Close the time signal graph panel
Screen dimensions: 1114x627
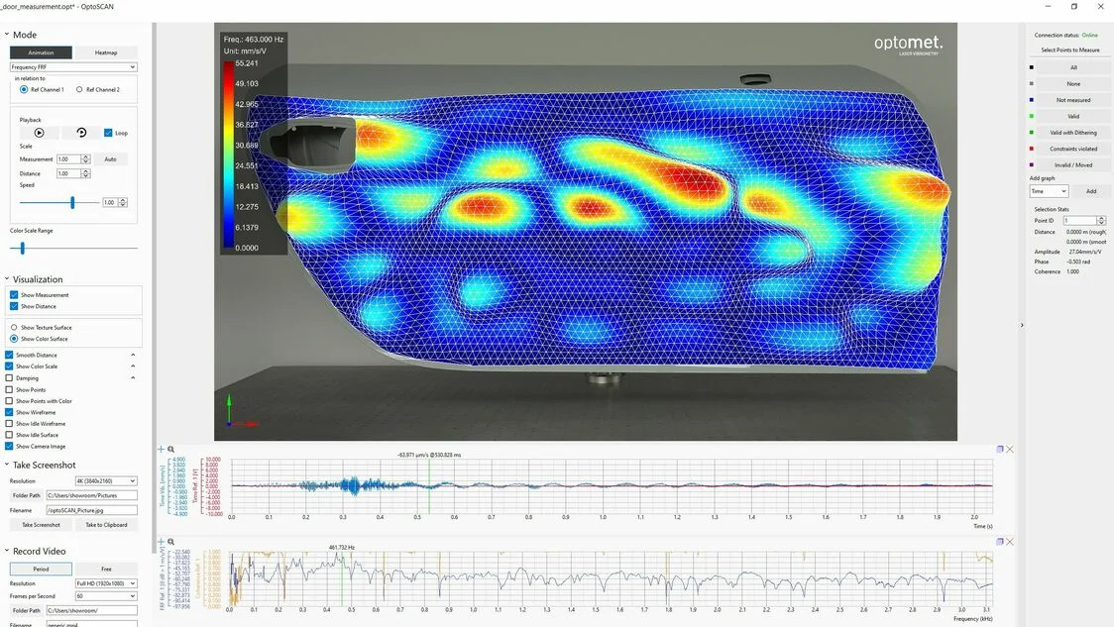click(x=1010, y=450)
